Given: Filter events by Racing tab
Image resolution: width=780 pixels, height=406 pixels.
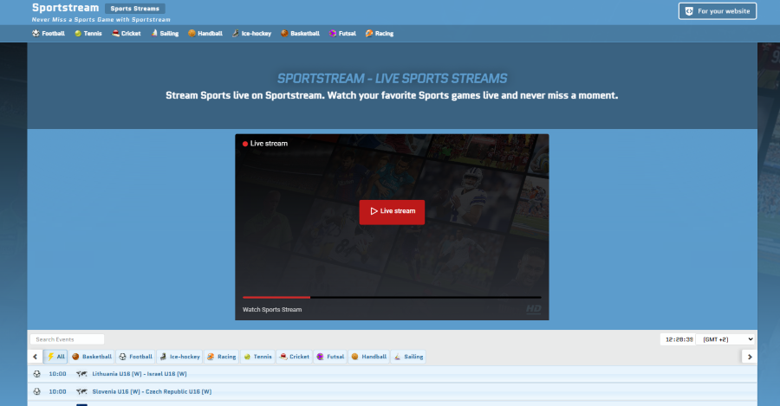Looking at the screenshot, I should [x=221, y=357].
